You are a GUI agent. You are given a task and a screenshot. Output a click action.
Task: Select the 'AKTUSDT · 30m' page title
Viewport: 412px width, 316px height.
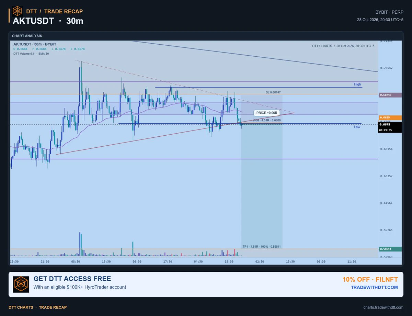(x=48, y=21)
